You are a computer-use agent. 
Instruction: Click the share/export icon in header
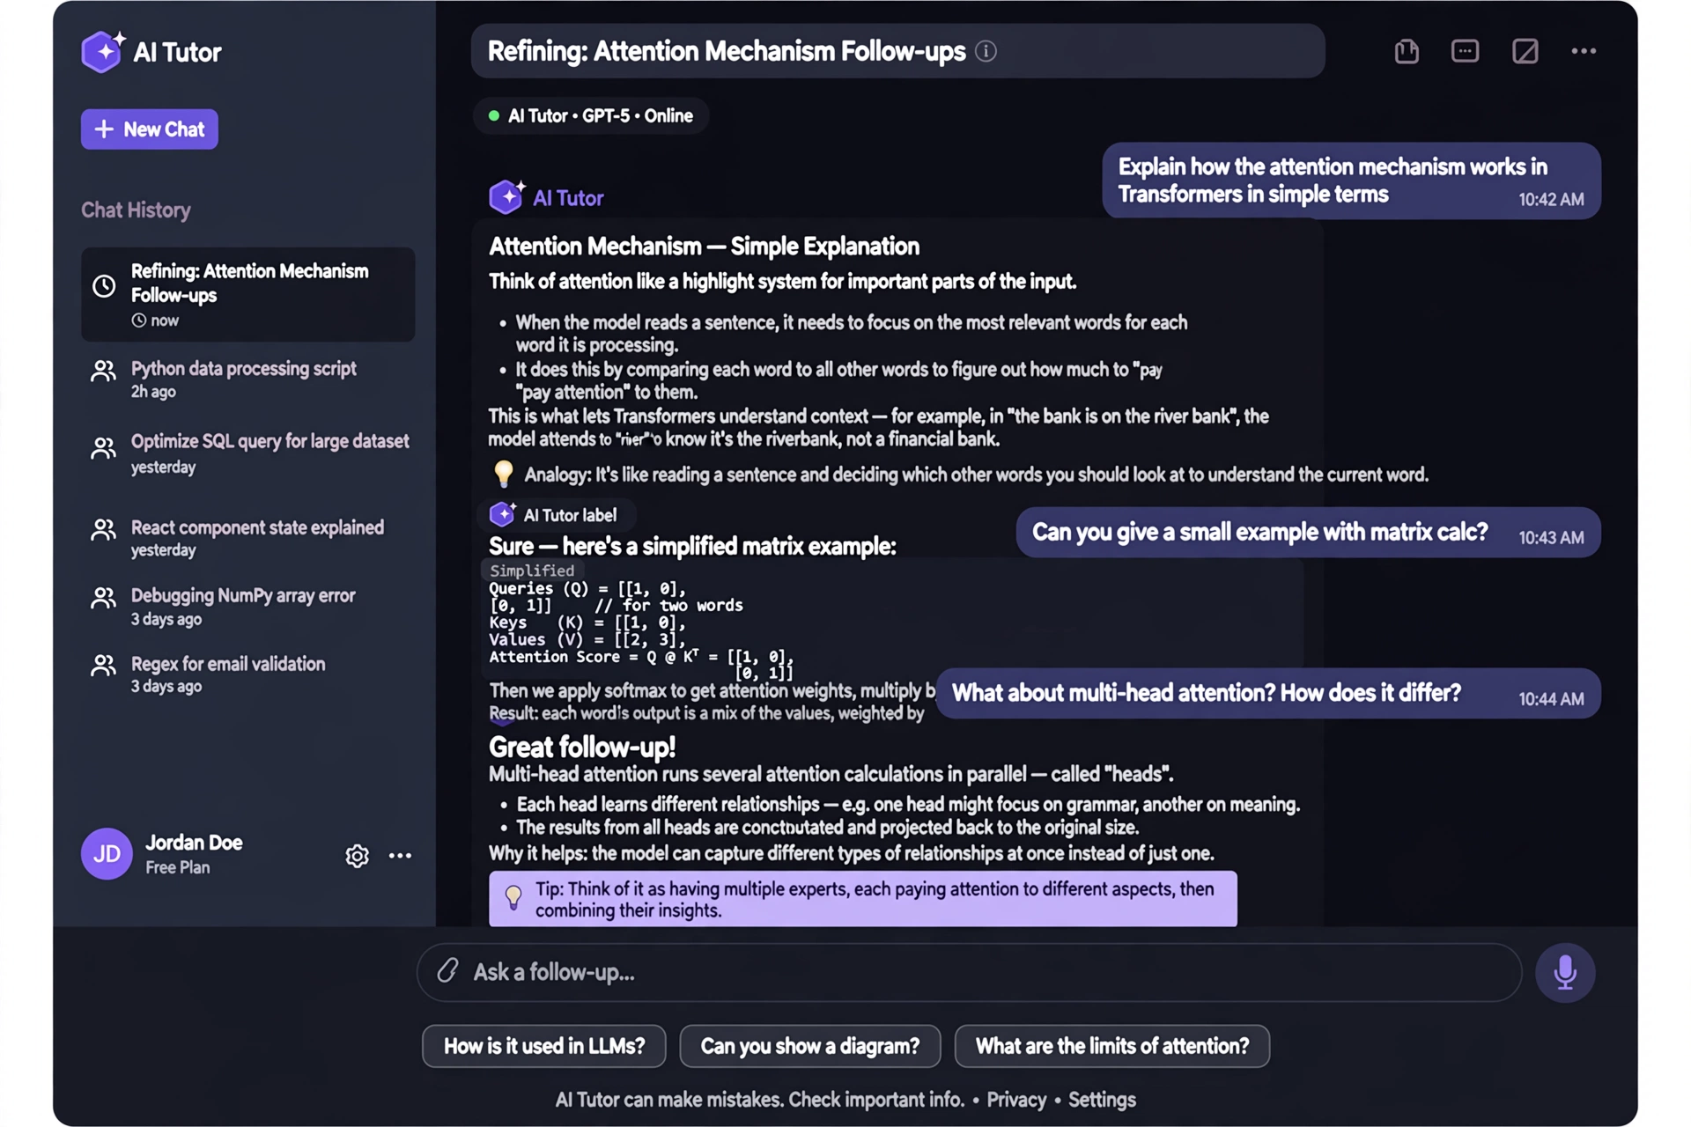tap(1407, 52)
